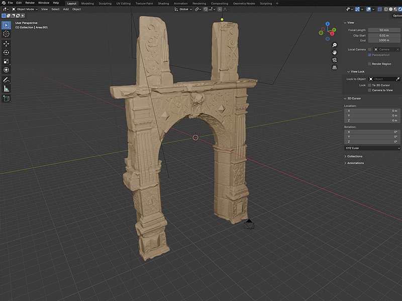Enable Lock Camera to View
Screen dimensions: 402x301
point(370,90)
